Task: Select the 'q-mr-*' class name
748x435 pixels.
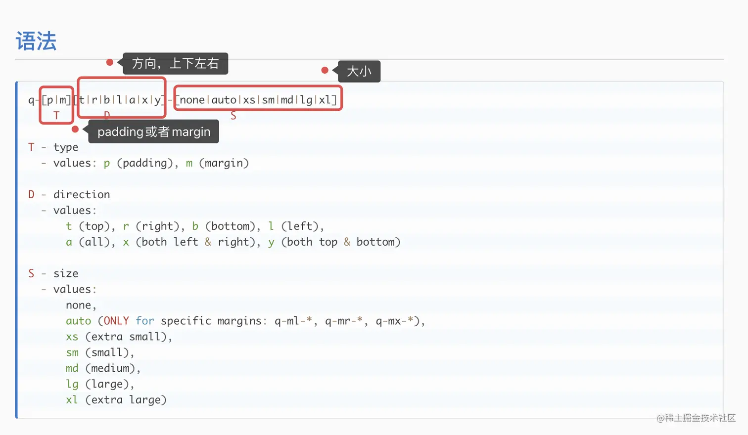Action: (x=344, y=321)
